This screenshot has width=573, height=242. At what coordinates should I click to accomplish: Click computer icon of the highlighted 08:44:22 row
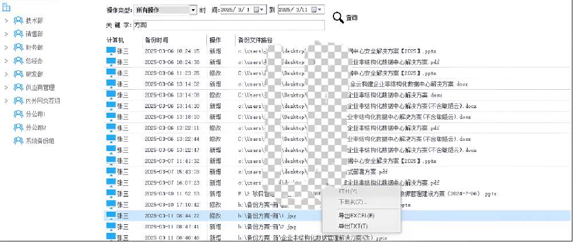[x=111, y=216]
